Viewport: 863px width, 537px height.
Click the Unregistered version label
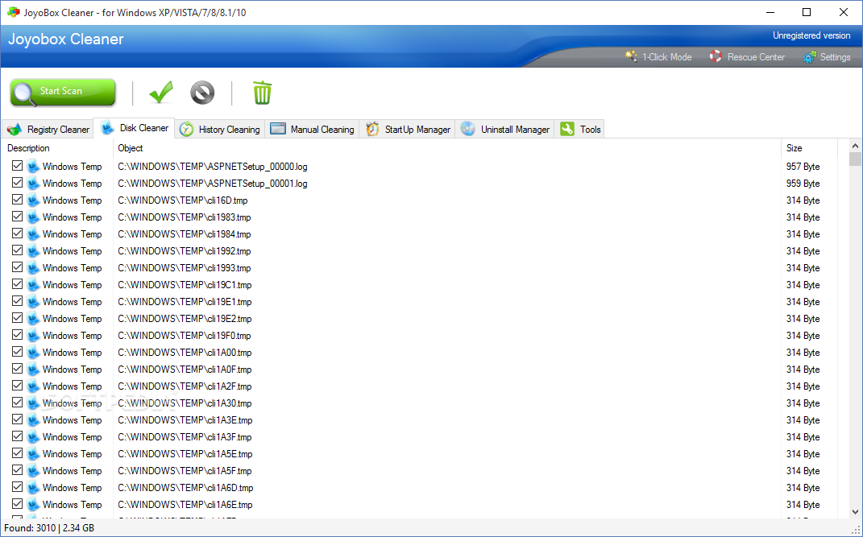(811, 35)
